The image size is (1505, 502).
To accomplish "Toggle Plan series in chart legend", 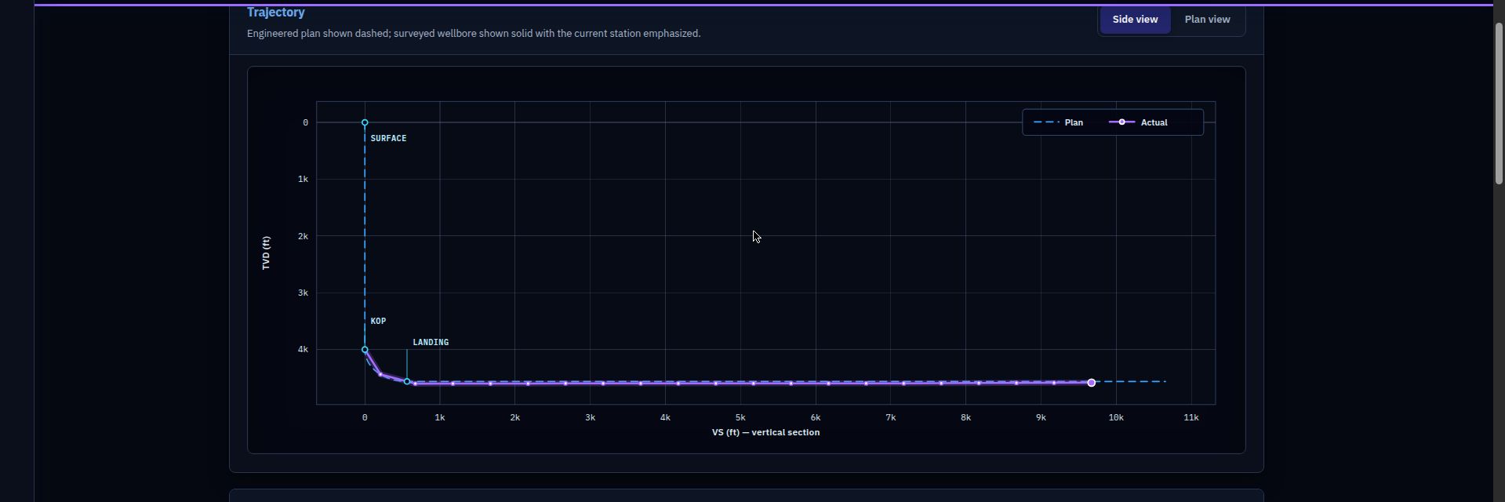I will pyautogui.click(x=1059, y=122).
